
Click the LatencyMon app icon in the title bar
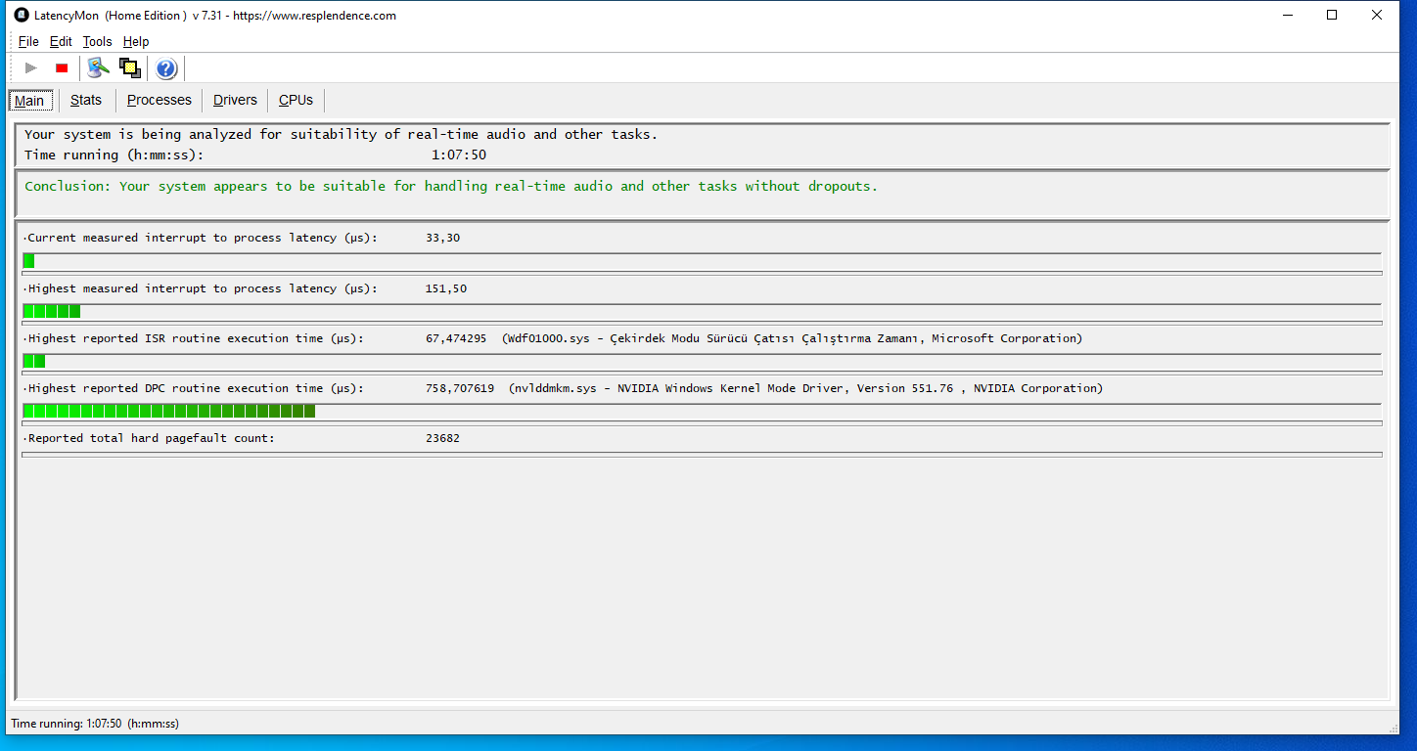22,16
